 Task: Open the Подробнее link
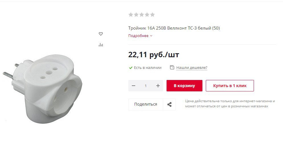[x=138, y=36]
